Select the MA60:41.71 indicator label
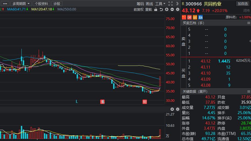Image resolution: width=251 pixels, height=141 pixels. pyautogui.click(x=18, y=9)
